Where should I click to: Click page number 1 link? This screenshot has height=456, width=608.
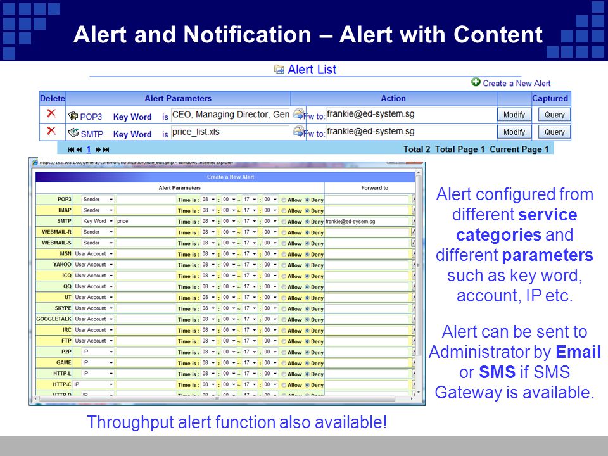[x=89, y=149]
